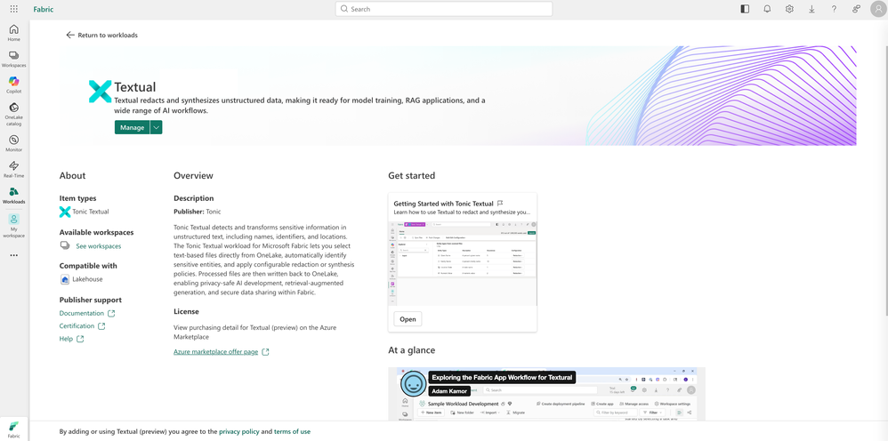Screen dimensions: 888x441
Task: Open My workspace from the sidebar
Action: coord(13,225)
